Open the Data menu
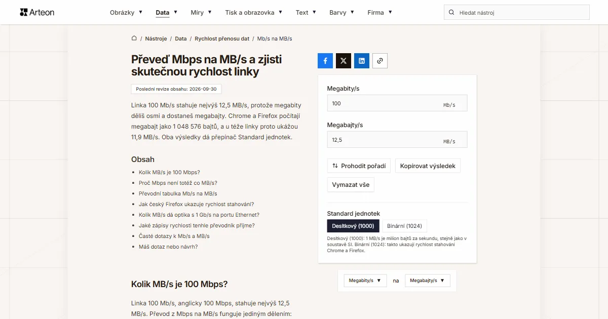Image resolution: width=608 pixels, height=319 pixels. (167, 12)
